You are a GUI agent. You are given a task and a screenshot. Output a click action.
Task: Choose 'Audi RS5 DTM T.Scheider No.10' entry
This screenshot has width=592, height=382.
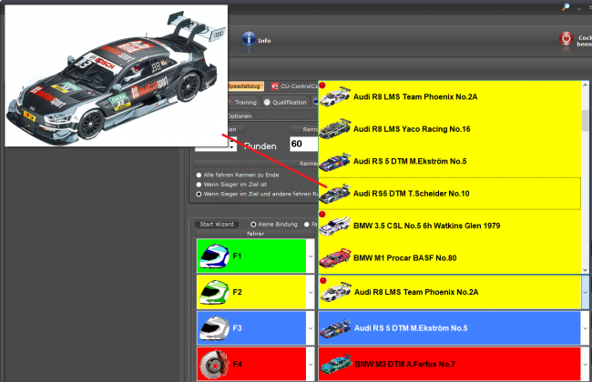pyautogui.click(x=450, y=194)
